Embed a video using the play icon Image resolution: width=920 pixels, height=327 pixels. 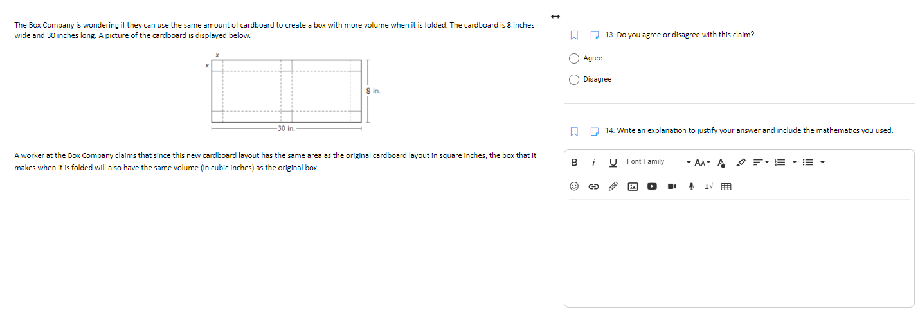click(x=652, y=186)
